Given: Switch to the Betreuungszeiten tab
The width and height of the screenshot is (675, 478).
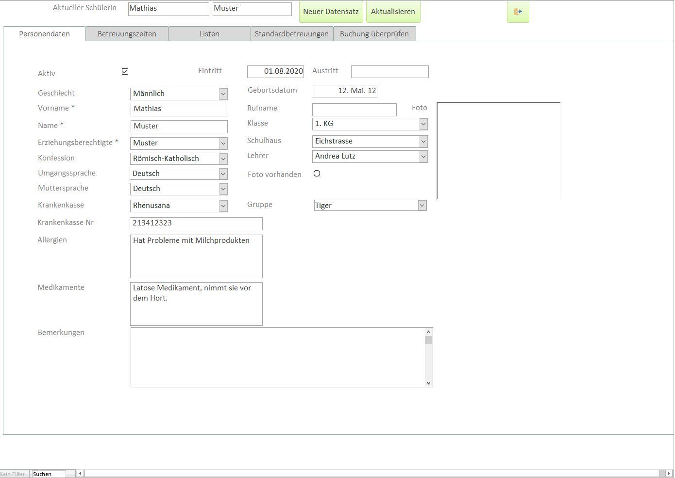Looking at the screenshot, I should (x=127, y=34).
